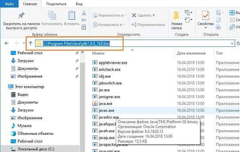The image size is (240, 152).
Task: Open the Удалить dropdown
Action: pyautogui.click(x=143, y=15)
